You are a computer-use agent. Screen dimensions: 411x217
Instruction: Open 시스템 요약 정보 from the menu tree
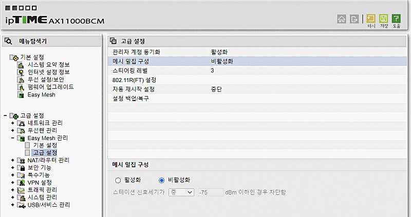pyautogui.click(x=48, y=64)
